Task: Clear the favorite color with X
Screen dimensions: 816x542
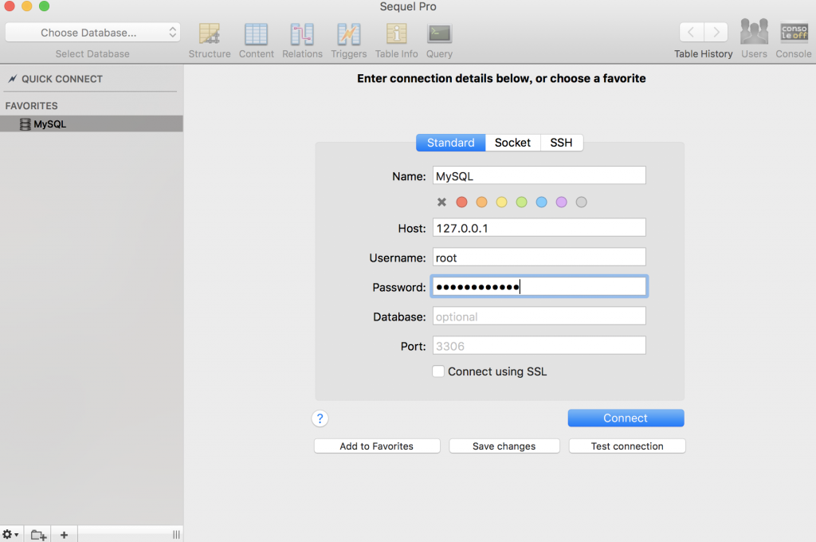Action: pos(441,202)
